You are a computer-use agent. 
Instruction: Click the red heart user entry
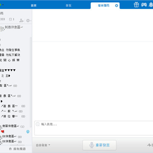(3, 132)
